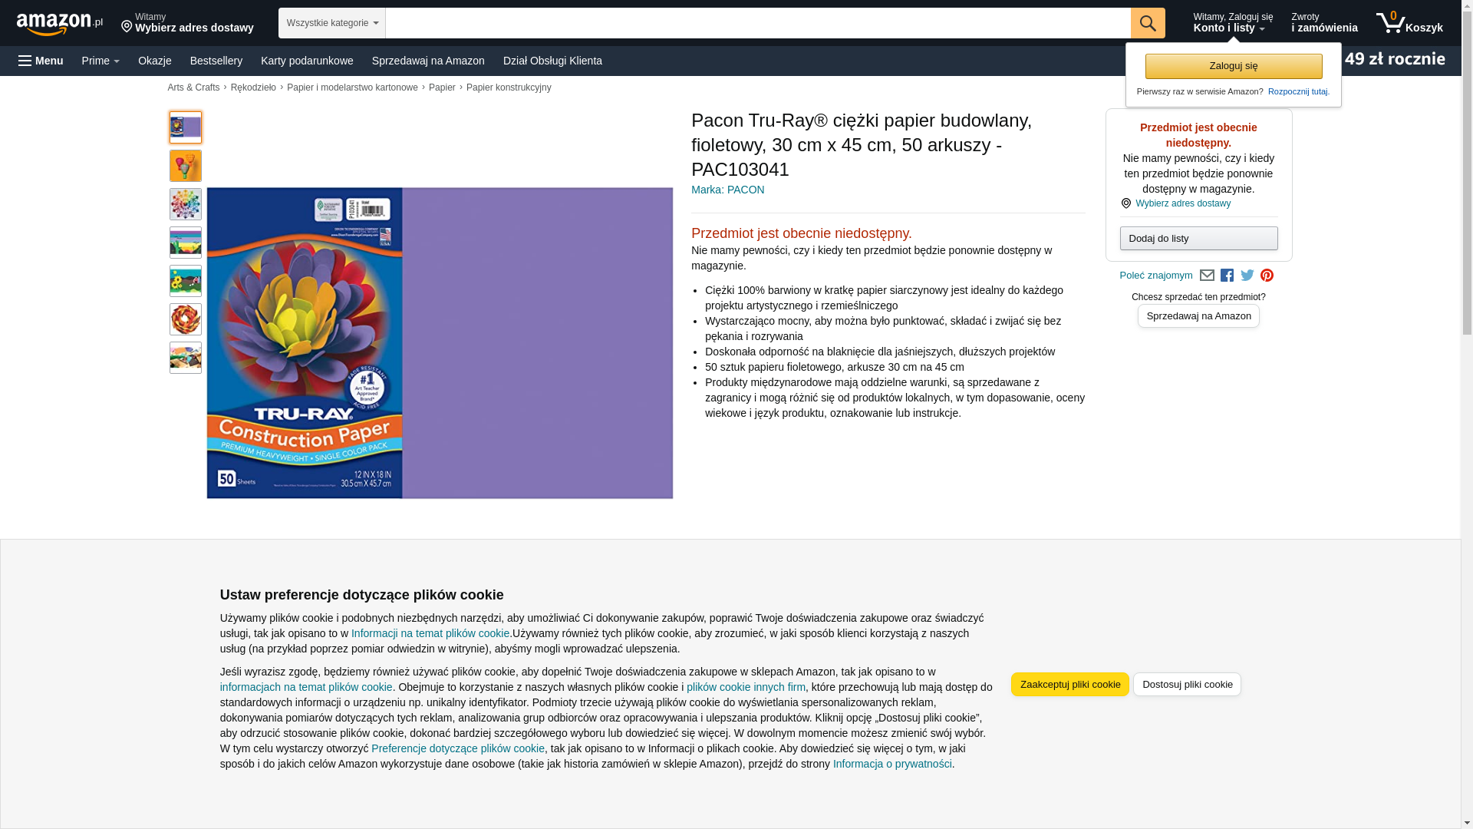Image resolution: width=1473 pixels, height=829 pixels.
Task: Share product via email envelope icon
Action: tap(1207, 276)
